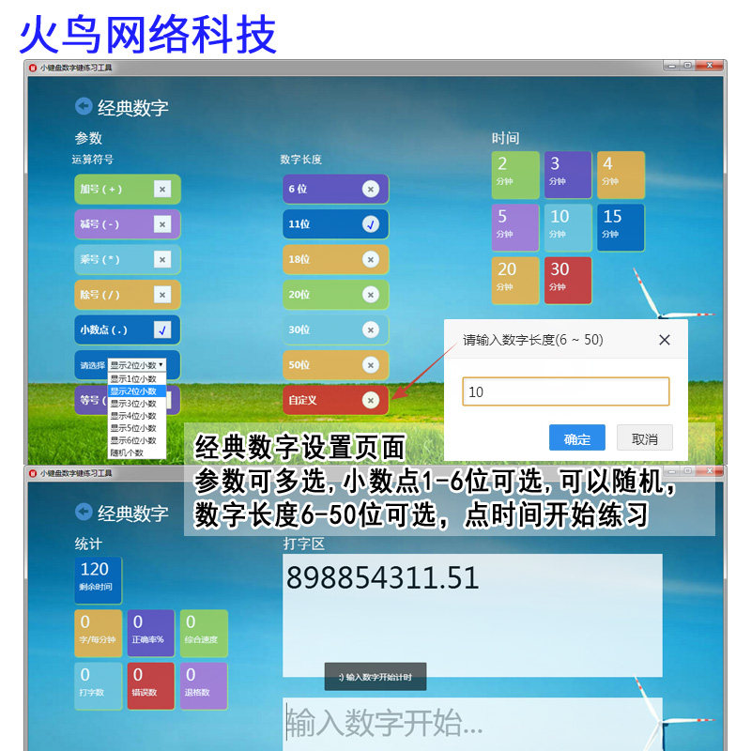Screen dimensions: 751x751
Task: Click the back arrow in the lower window
Action: click(x=84, y=512)
